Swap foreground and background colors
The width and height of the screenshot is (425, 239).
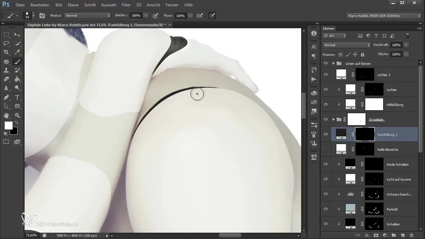(x=17, y=123)
